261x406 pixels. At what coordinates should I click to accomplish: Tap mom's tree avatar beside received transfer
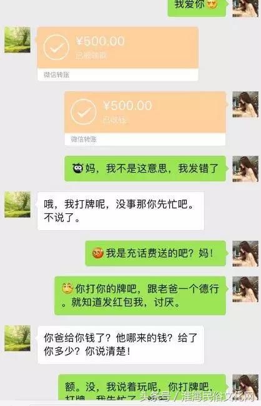17,39
